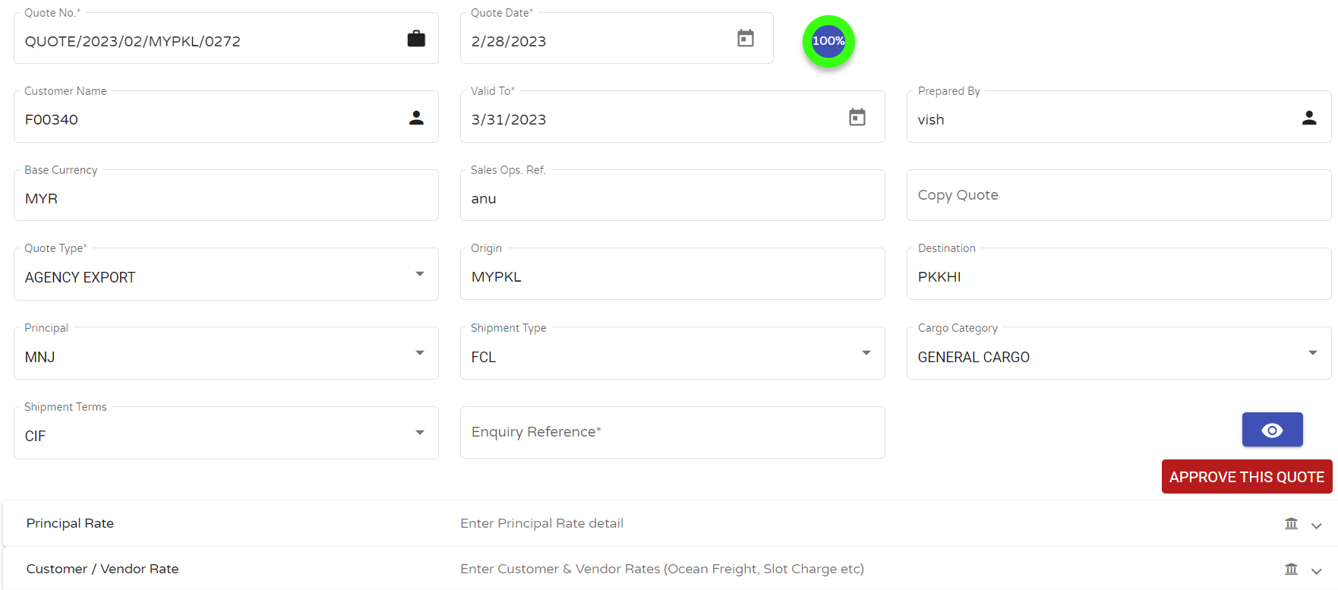Expand the Principal Rate section chevron
The image size is (1338, 590).
[1317, 525]
